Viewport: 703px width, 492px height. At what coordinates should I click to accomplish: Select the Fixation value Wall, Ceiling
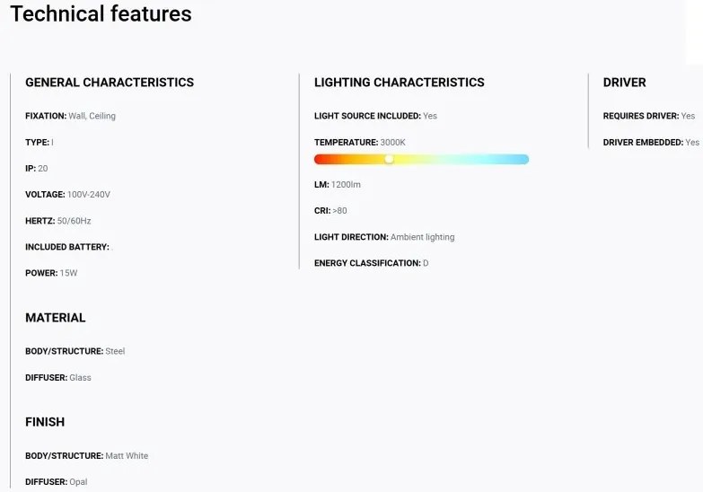click(92, 116)
